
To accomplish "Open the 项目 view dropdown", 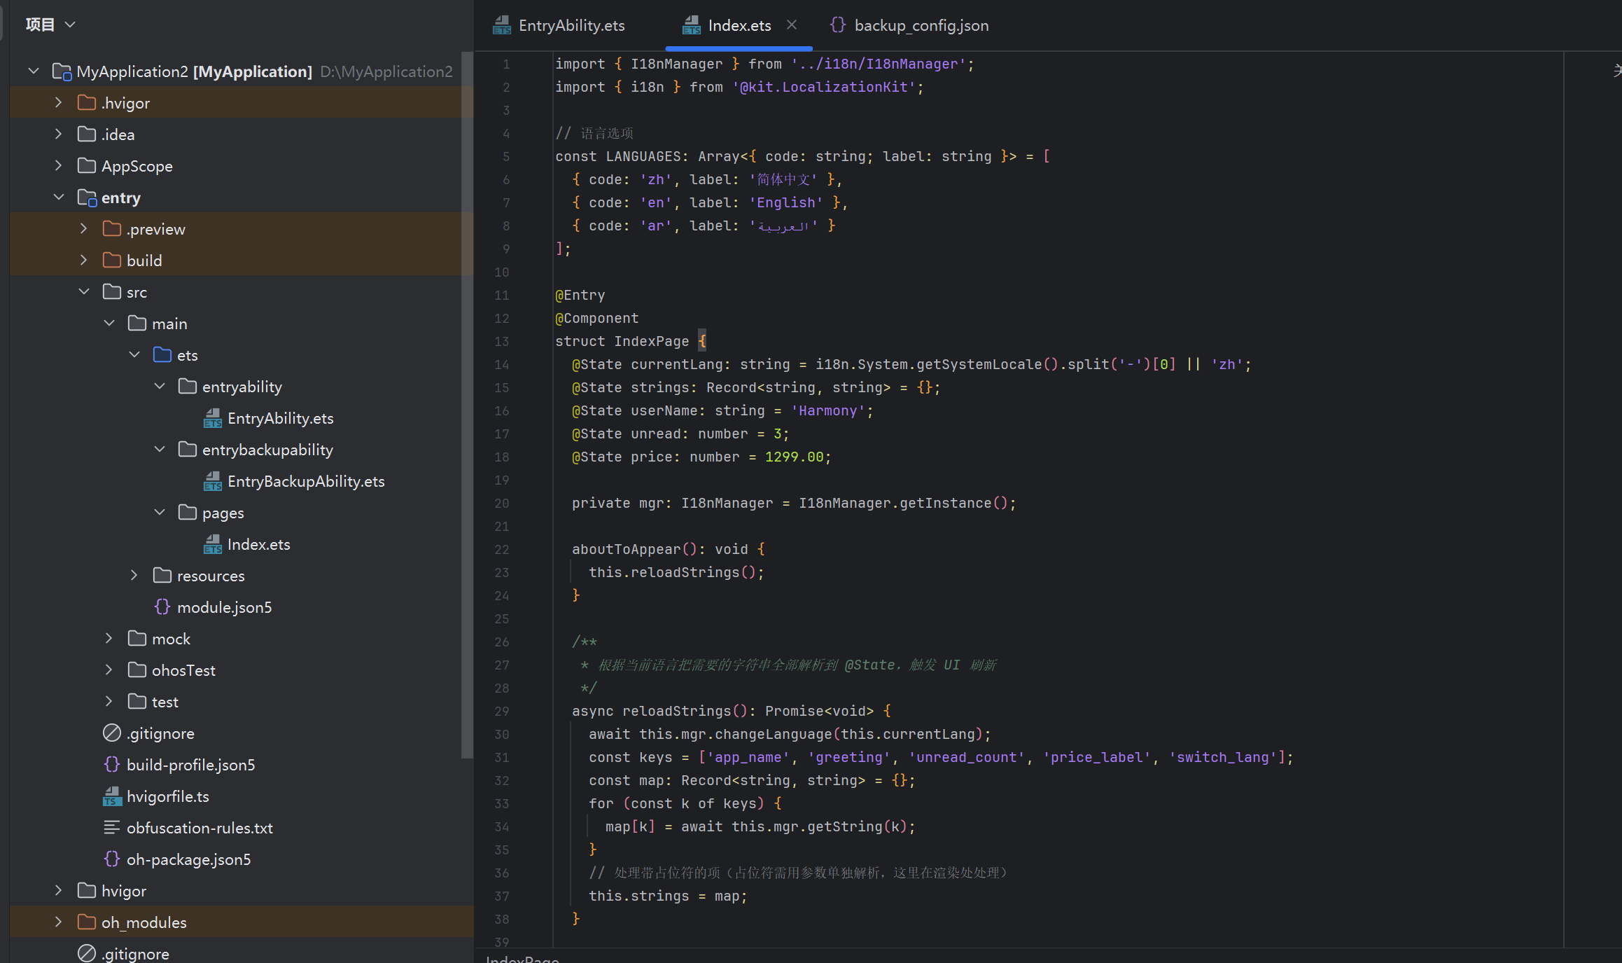I will click(x=50, y=25).
